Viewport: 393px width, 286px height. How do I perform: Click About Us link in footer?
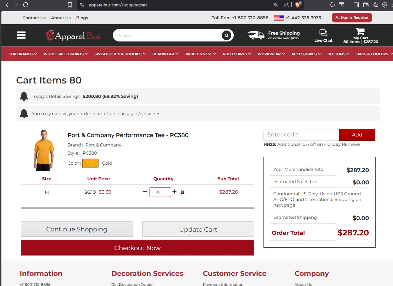[303, 284]
